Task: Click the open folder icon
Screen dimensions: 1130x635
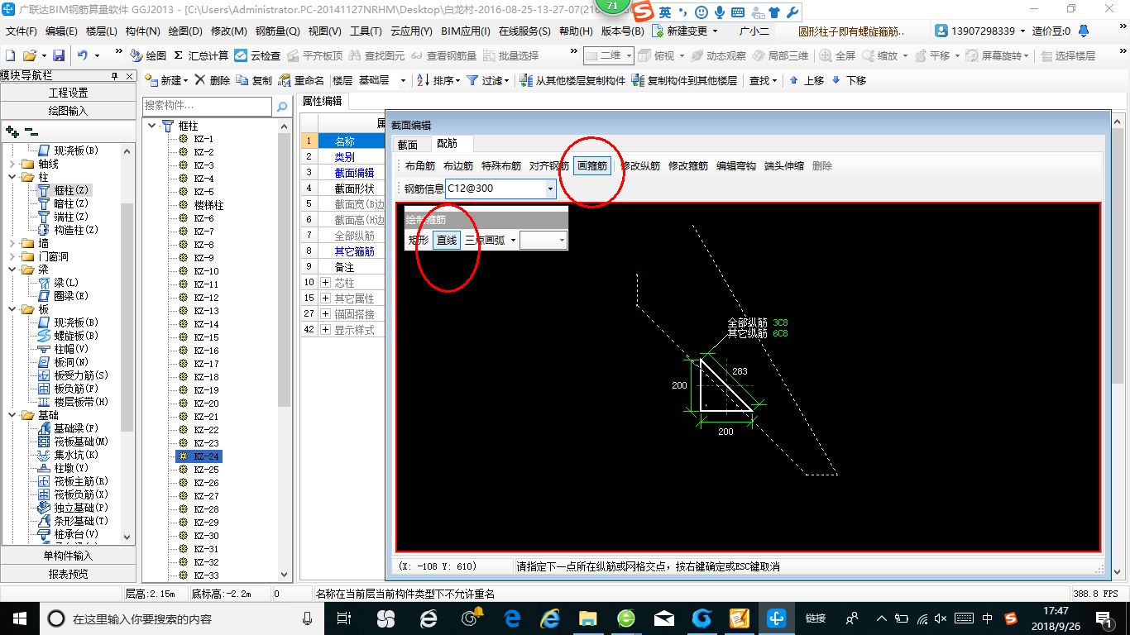Action: click(x=29, y=55)
